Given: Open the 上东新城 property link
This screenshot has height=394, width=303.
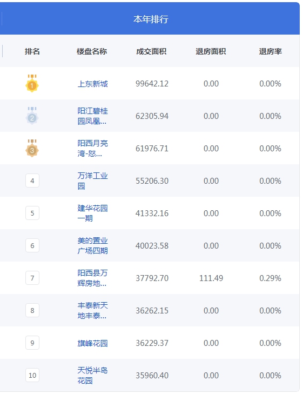Looking at the screenshot, I should click(x=93, y=84).
